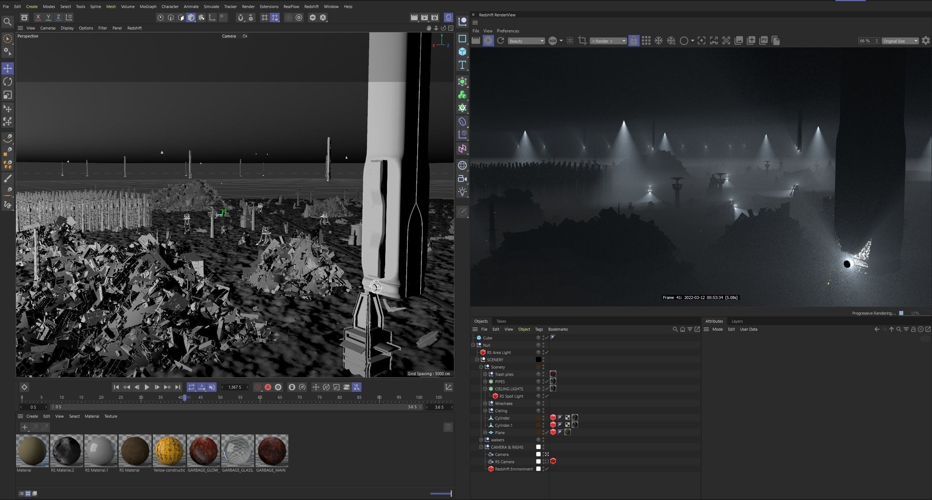This screenshot has height=500, width=932.
Task: Switch to the Takes tab
Action: 501,321
